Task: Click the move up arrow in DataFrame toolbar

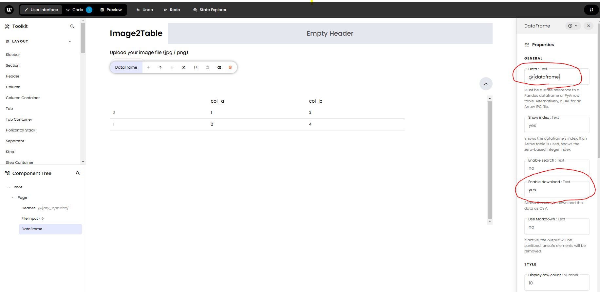Action: click(160, 67)
